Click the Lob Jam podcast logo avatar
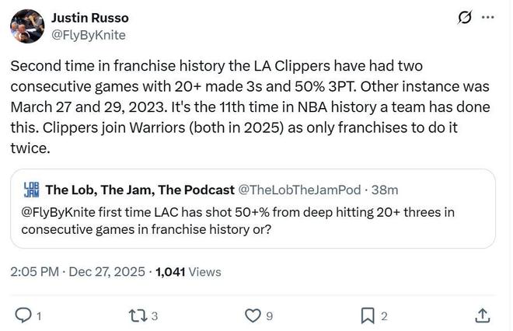The height and width of the screenshot is (331, 513). click(x=32, y=189)
